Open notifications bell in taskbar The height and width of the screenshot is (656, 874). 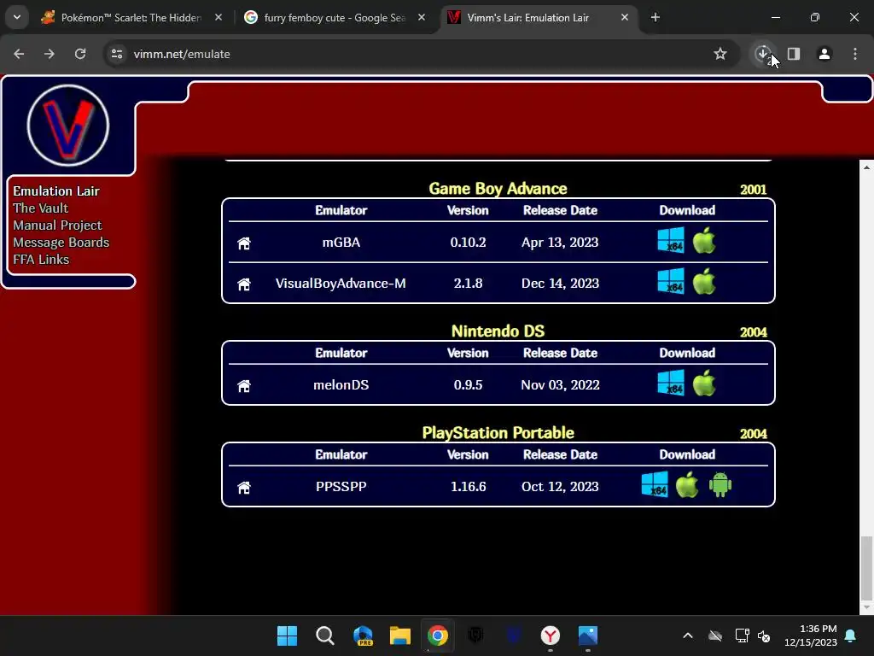coord(851,635)
